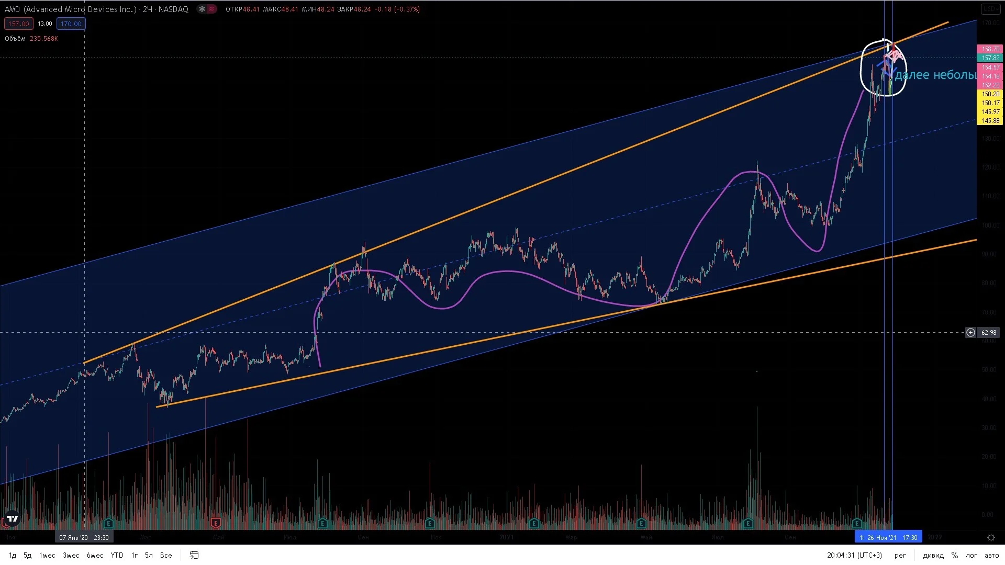Click the plus icon beside 62.98
The image size is (1005, 565).
[x=970, y=333]
